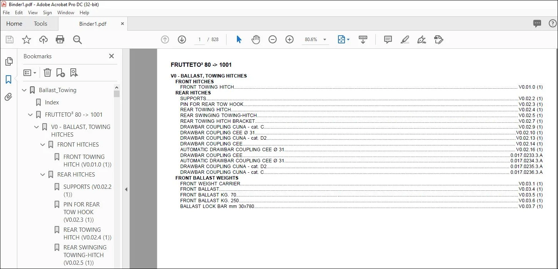558x269 pixels.
Task: Open the Find text magnifier tool
Action: coord(77,40)
